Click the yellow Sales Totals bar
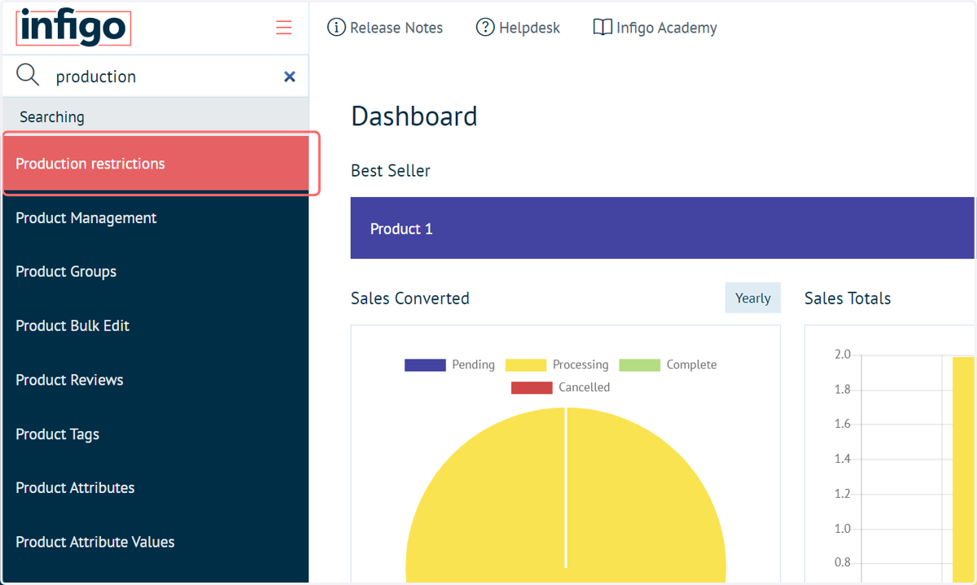This screenshot has width=977, height=585. (963, 469)
